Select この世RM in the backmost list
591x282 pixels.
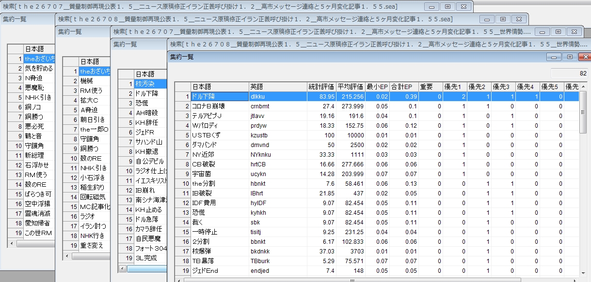(x=39, y=233)
